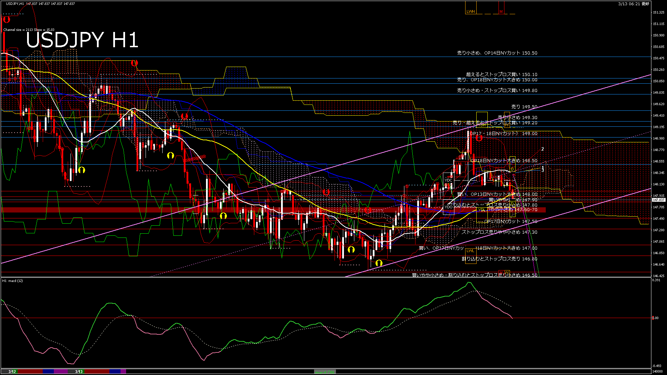Click red circle marker beside the 149.00 label
The height and width of the screenshot is (375, 667).
[x=479, y=138]
